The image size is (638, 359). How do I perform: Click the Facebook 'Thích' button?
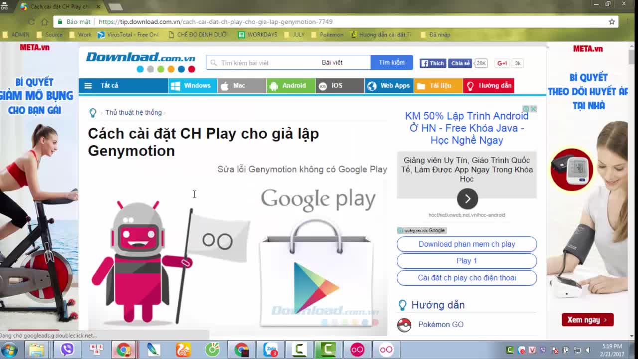(432, 63)
